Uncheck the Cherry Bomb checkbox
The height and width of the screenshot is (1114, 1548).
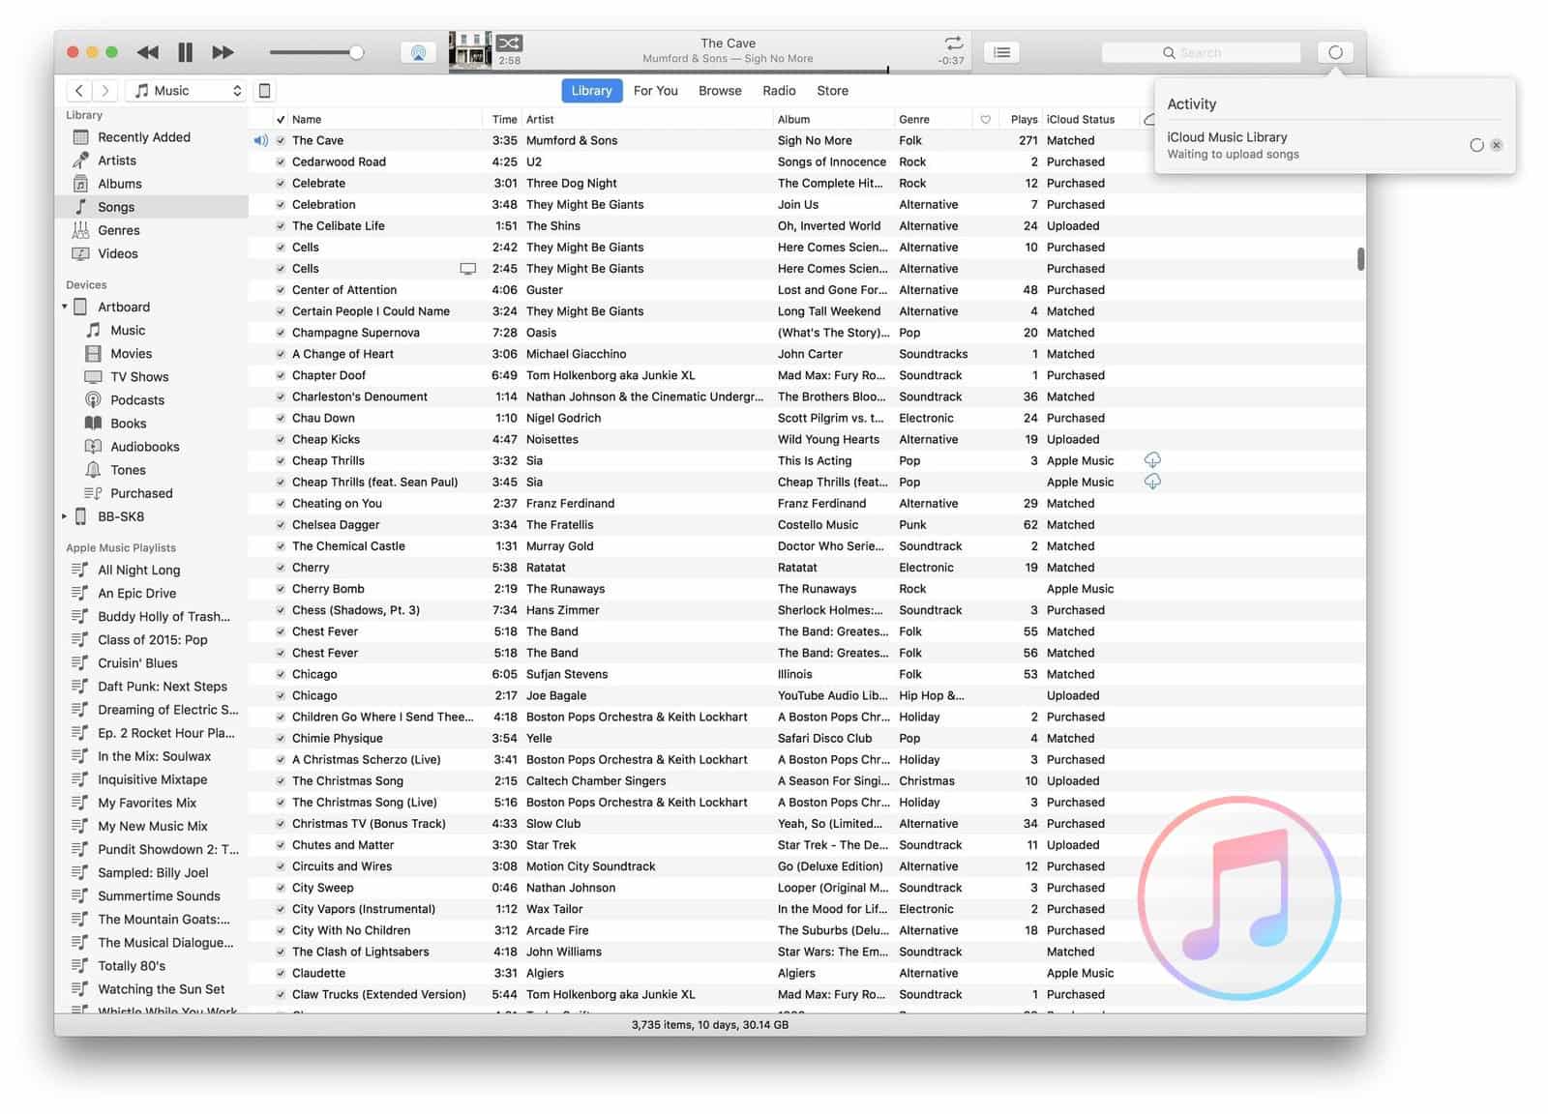point(281,589)
